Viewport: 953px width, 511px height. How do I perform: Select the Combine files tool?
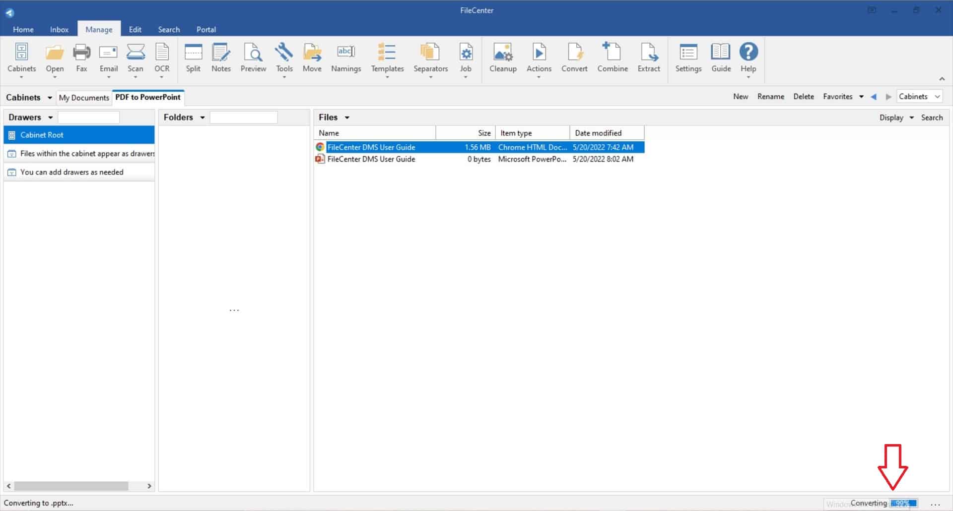coord(613,58)
